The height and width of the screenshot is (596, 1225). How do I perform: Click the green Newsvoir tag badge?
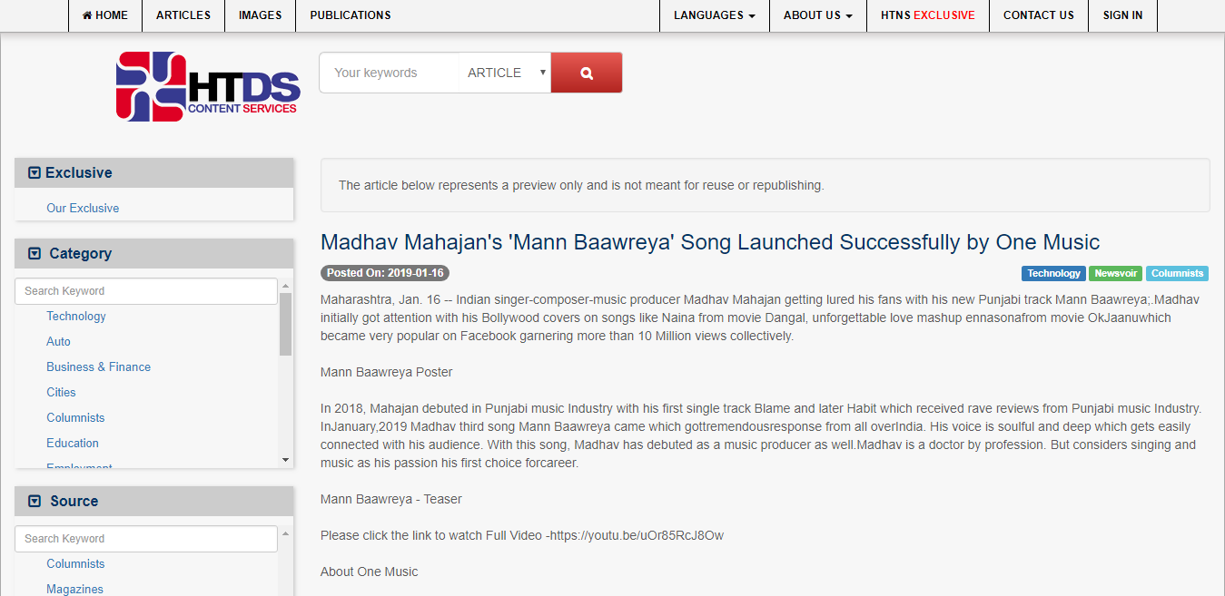pos(1116,273)
